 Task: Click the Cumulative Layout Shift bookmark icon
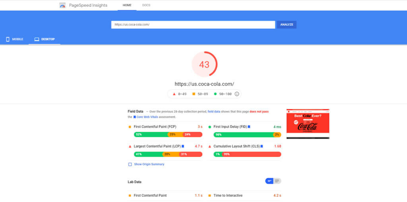click(262, 146)
